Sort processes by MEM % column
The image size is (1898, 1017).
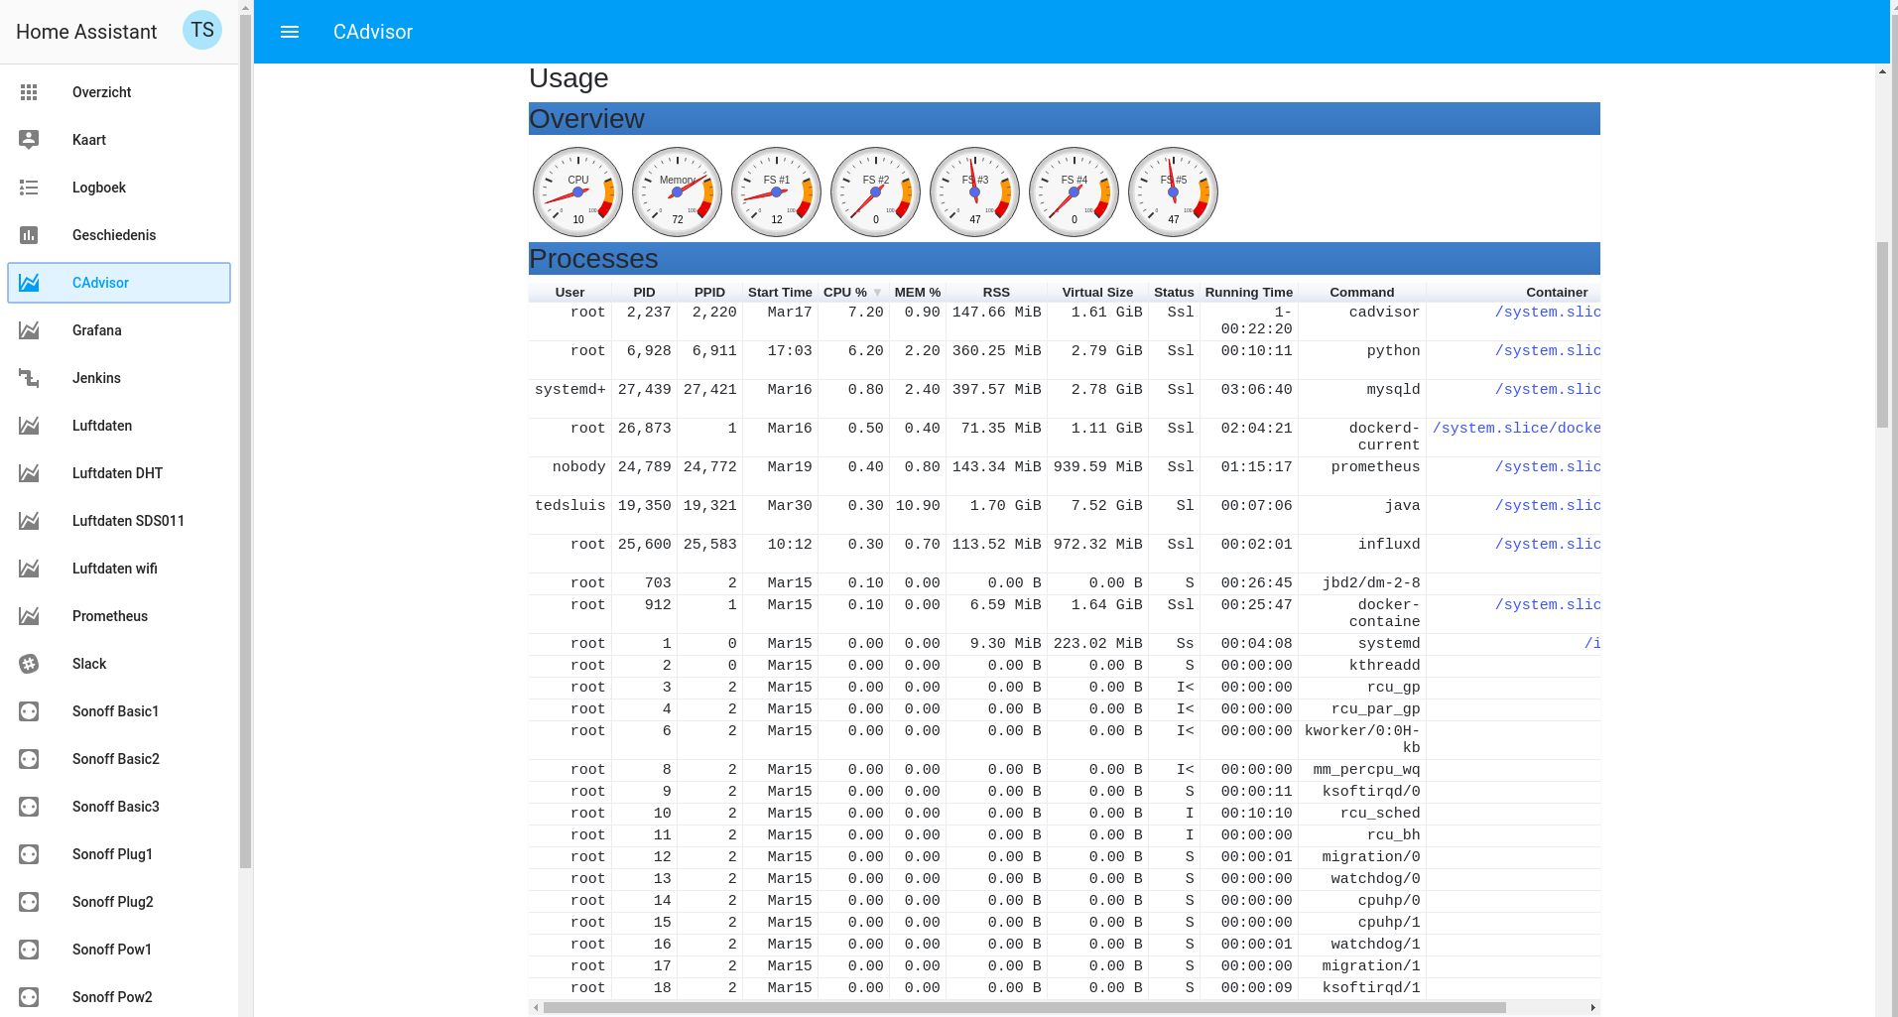point(917,292)
